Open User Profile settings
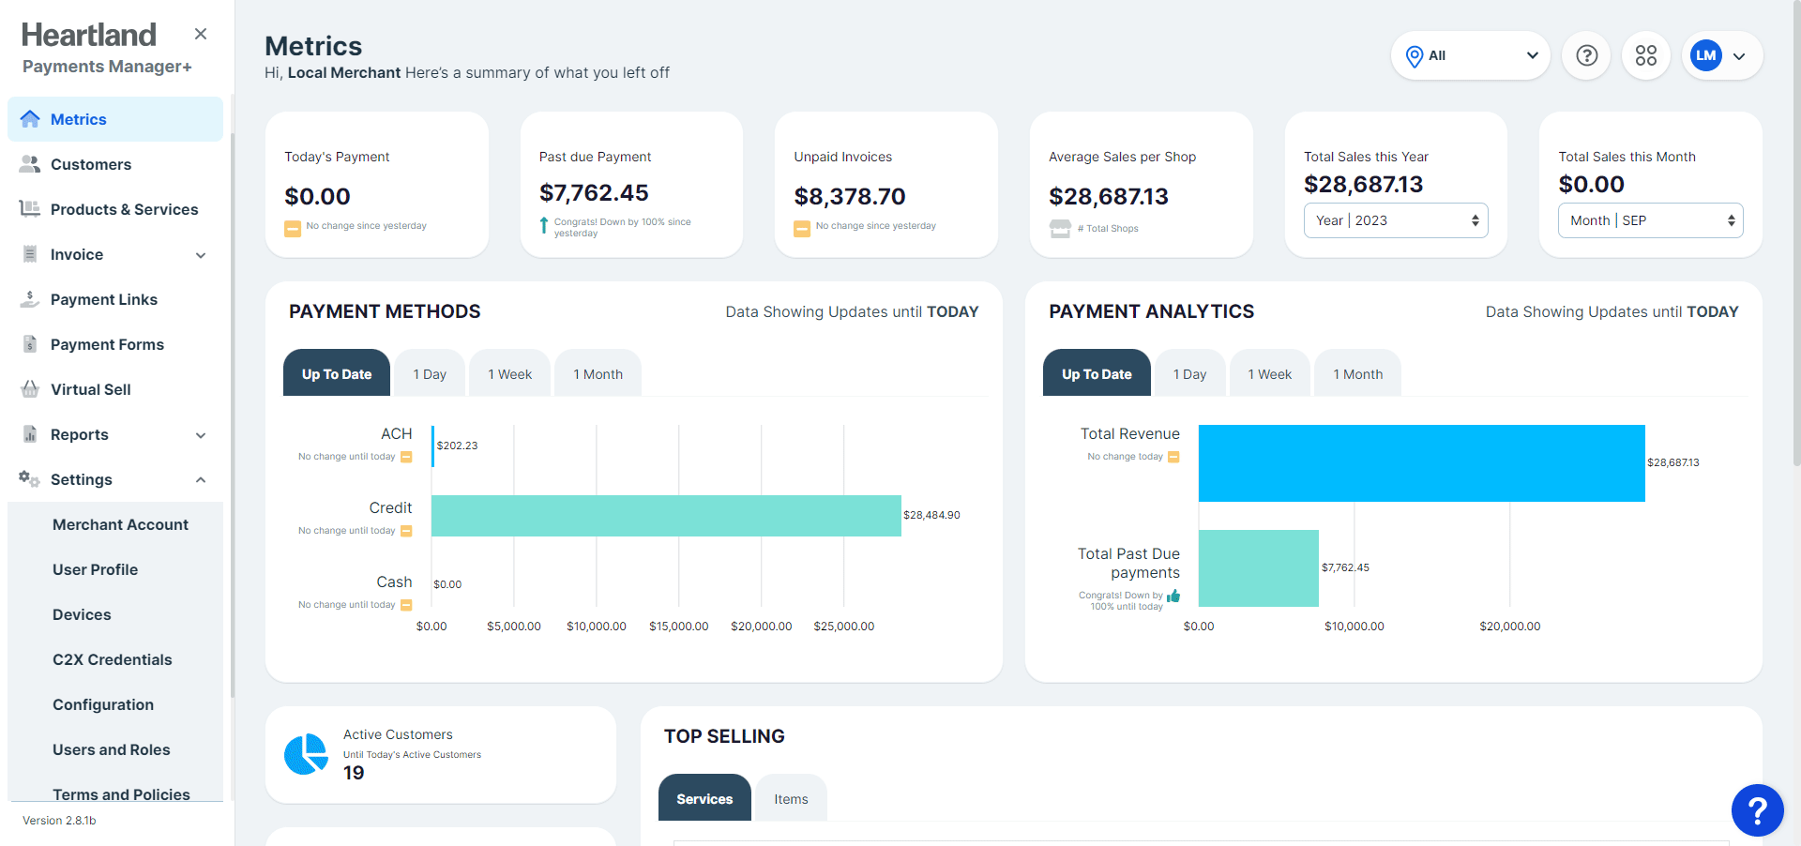The height and width of the screenshot is (846, 1801). pyautogui.click(x=95, y=569)
